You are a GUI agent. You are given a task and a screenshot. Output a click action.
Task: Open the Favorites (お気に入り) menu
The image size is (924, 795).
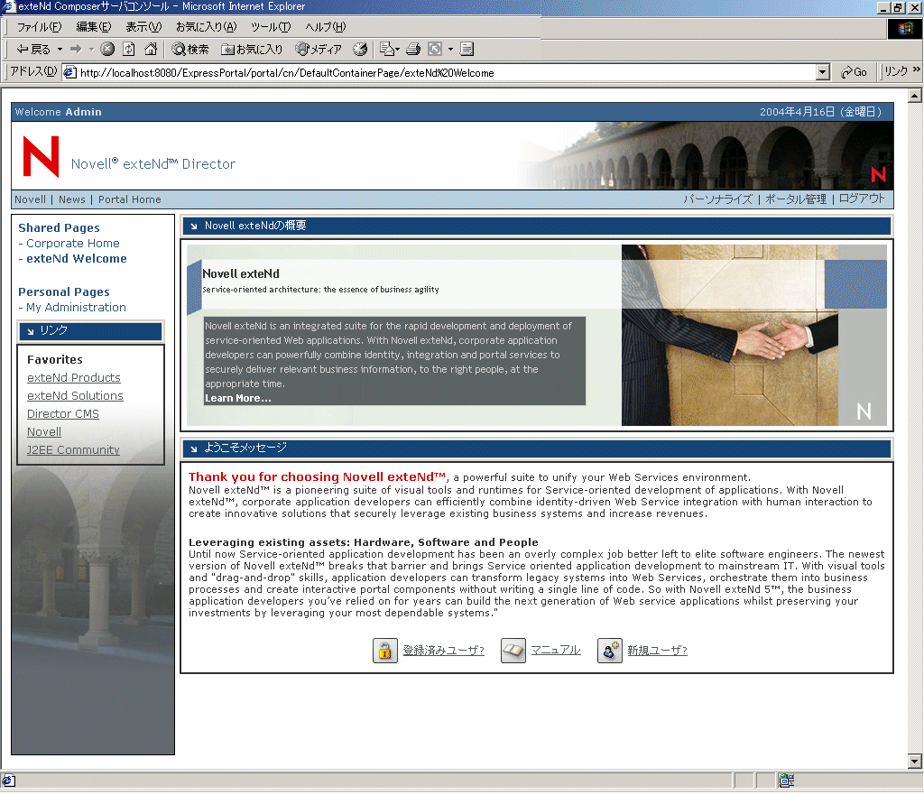pos(207,27)
